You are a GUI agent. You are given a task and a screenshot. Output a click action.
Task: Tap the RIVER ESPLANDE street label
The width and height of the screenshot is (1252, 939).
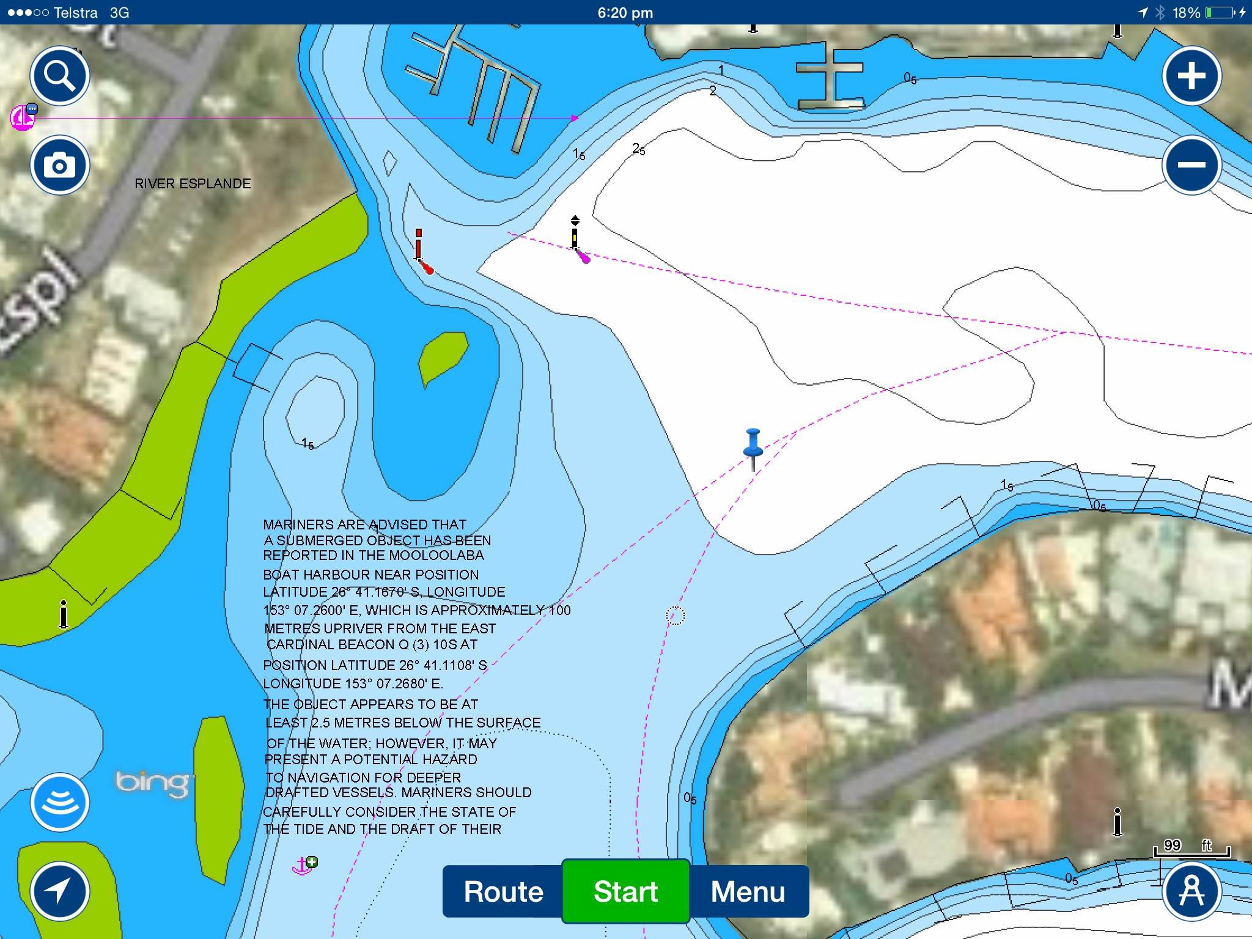tap(193, 183)
